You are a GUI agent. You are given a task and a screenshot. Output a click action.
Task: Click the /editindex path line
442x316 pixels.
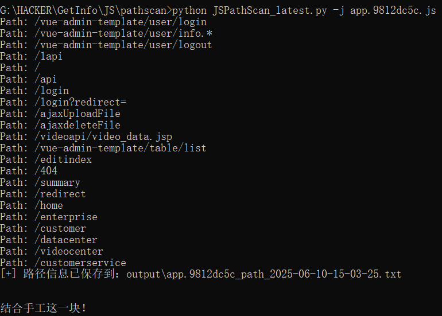[x=46, y=159]
